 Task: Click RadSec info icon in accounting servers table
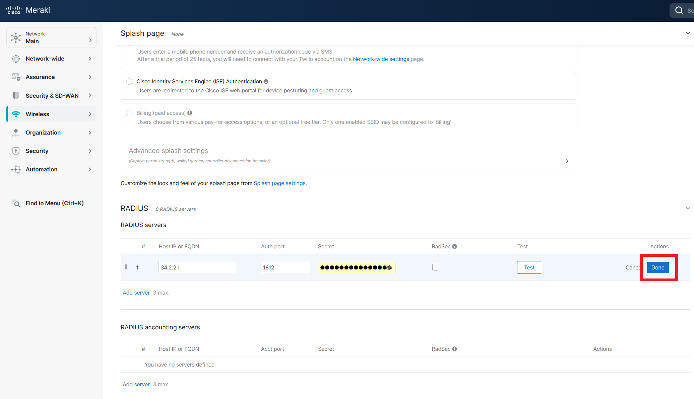click(x=454, y=349)
